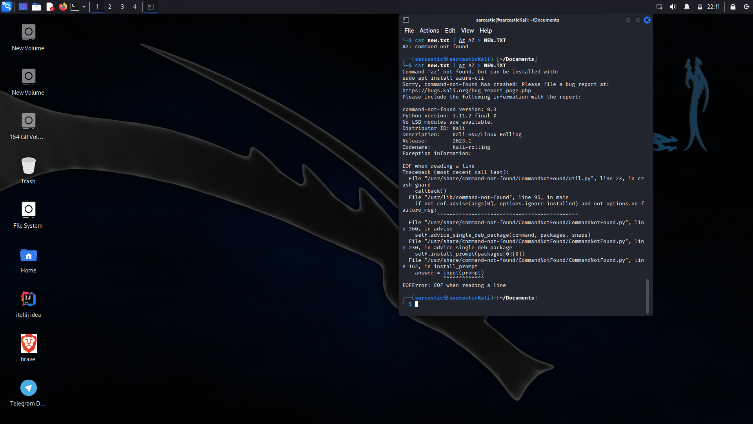753x424 pixels.
Task: Open the notifications bell icon
Action: pyautogui.click(x=687, y=7)
